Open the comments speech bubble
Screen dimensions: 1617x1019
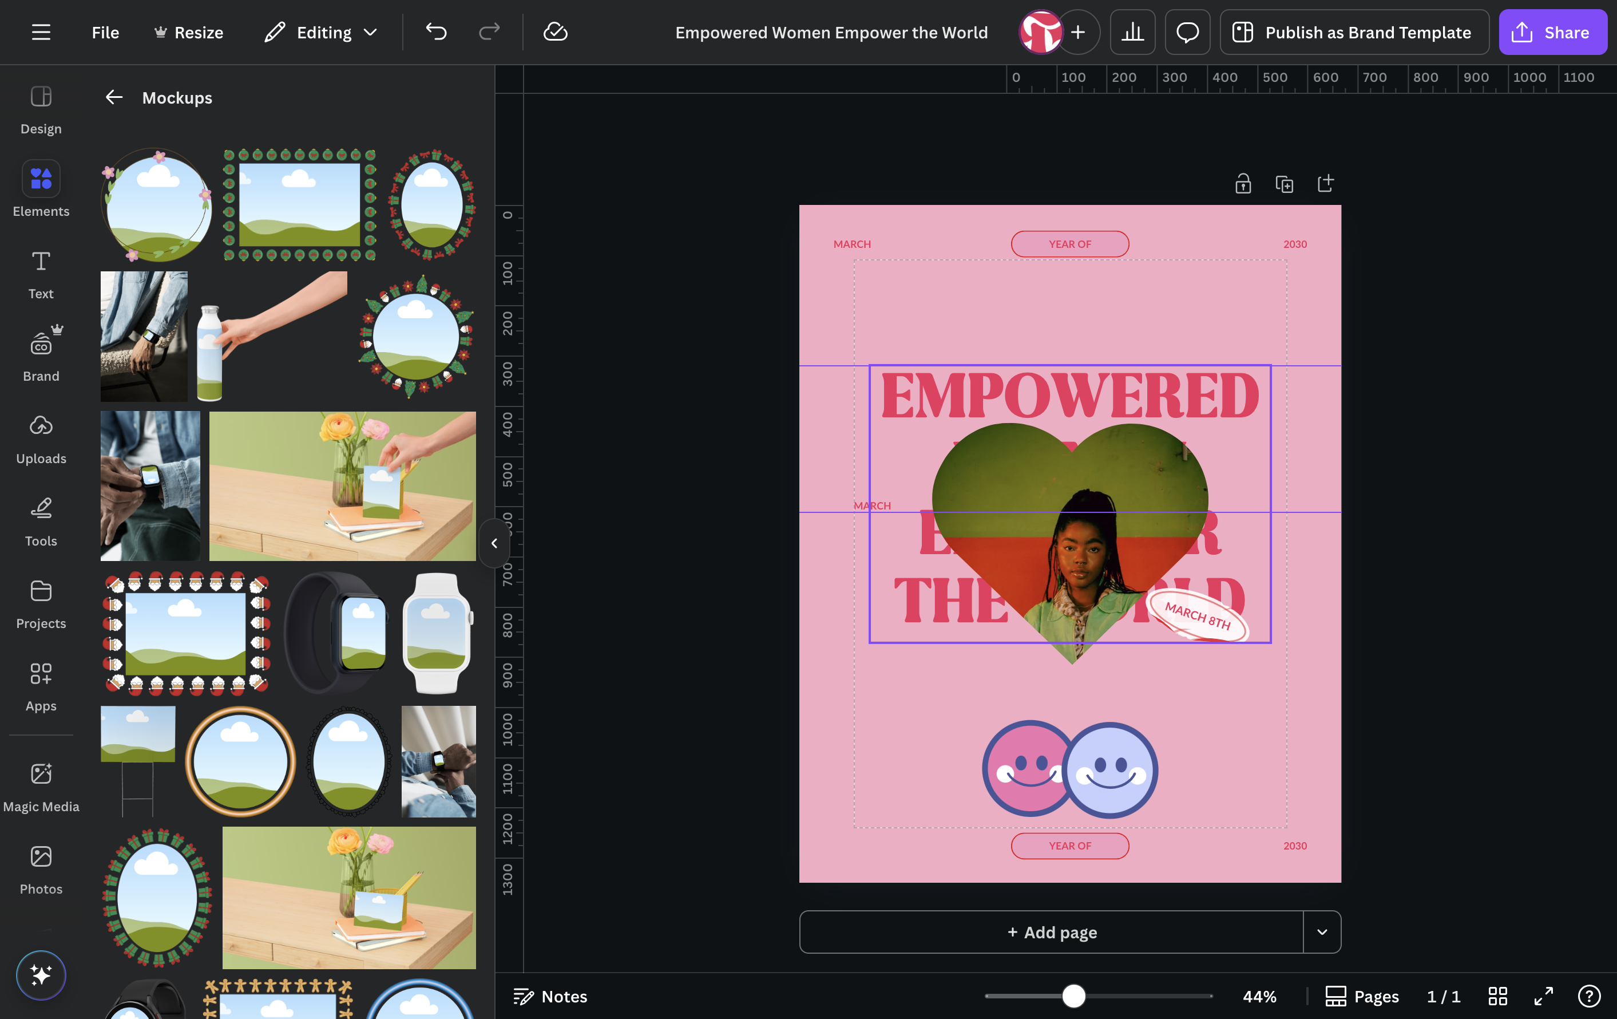click(x=1187, y=32)
